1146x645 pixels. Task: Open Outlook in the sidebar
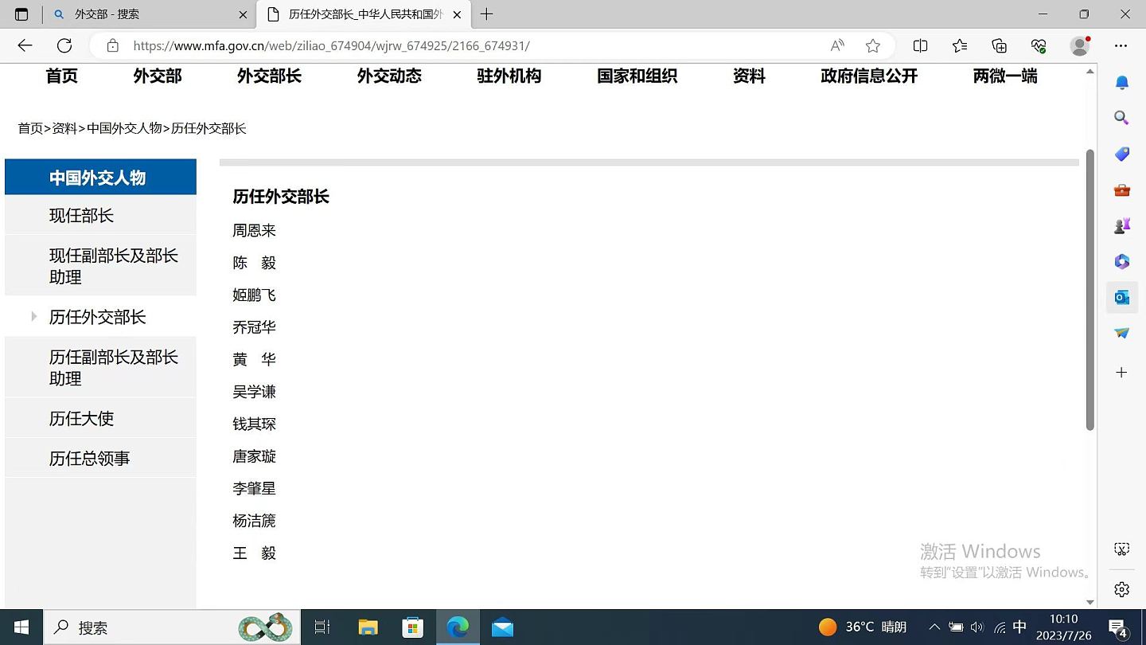click(x=1121, y=297)
